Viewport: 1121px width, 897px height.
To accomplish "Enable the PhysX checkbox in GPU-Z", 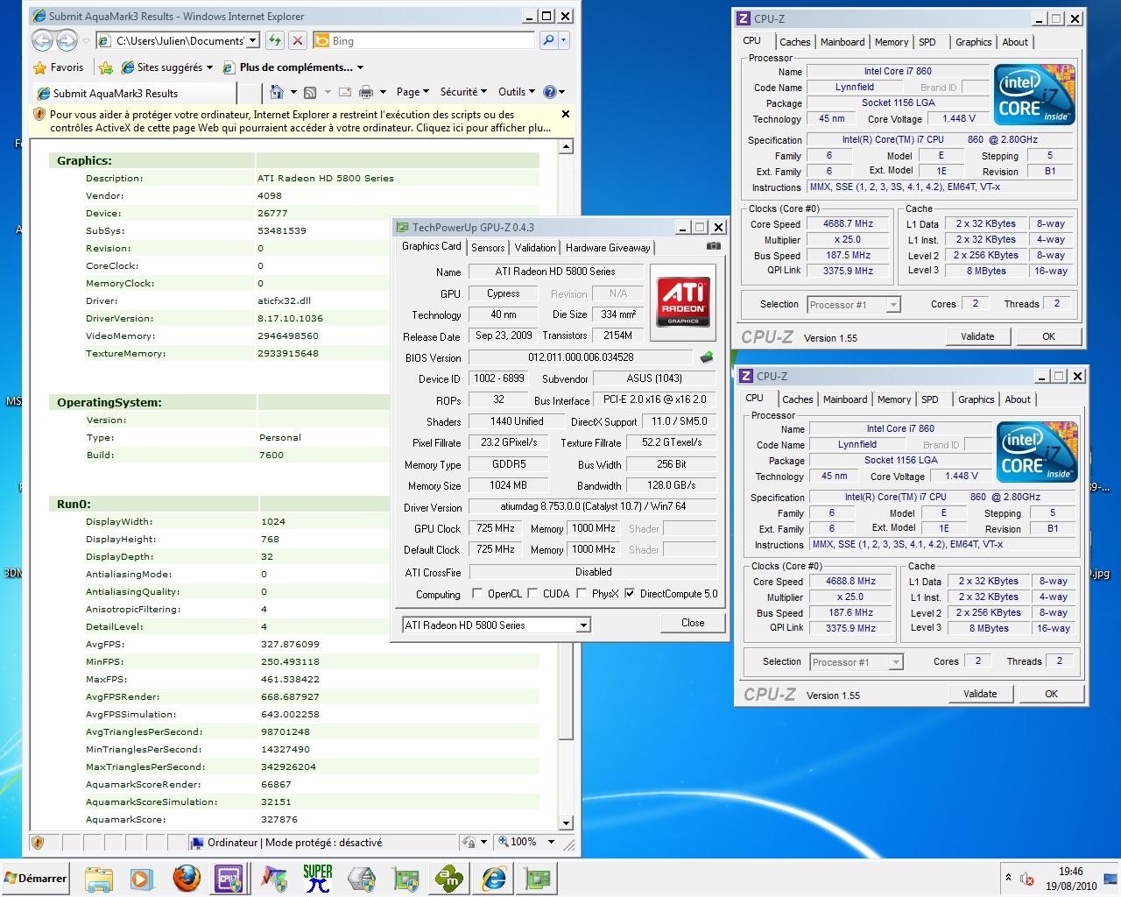I will [x=582, y=593].
